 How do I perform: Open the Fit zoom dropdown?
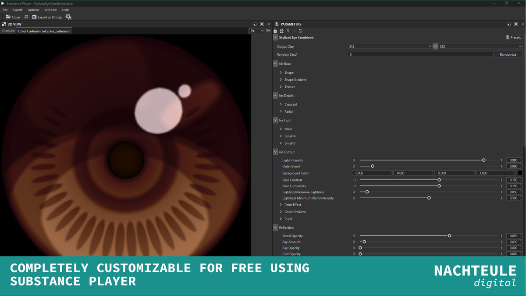click(257, 31)
